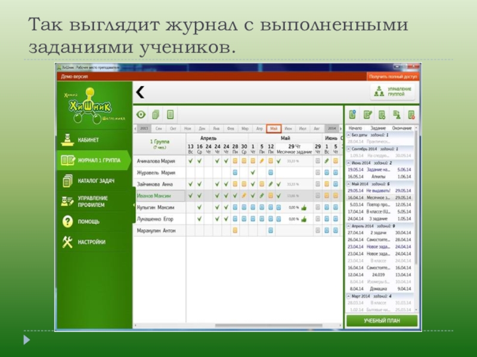The width and height of the screenshot is (477, 357).
Task: Open Помощь help section
Action: coord(94,221)
